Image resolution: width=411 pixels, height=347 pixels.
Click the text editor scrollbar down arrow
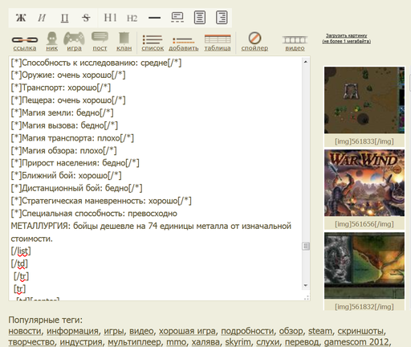coord(306,285)
